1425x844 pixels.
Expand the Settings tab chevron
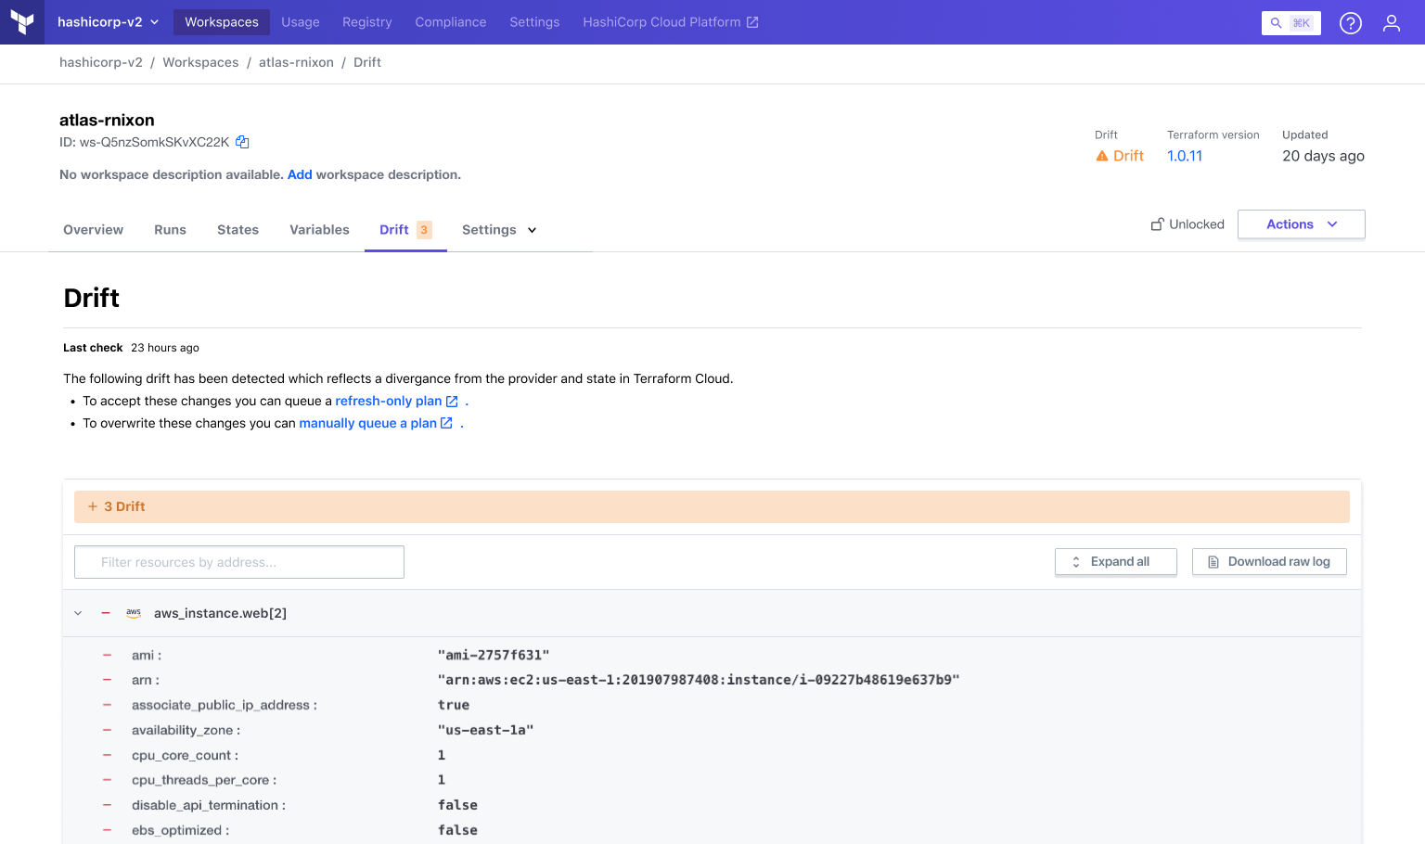[531, 230]
